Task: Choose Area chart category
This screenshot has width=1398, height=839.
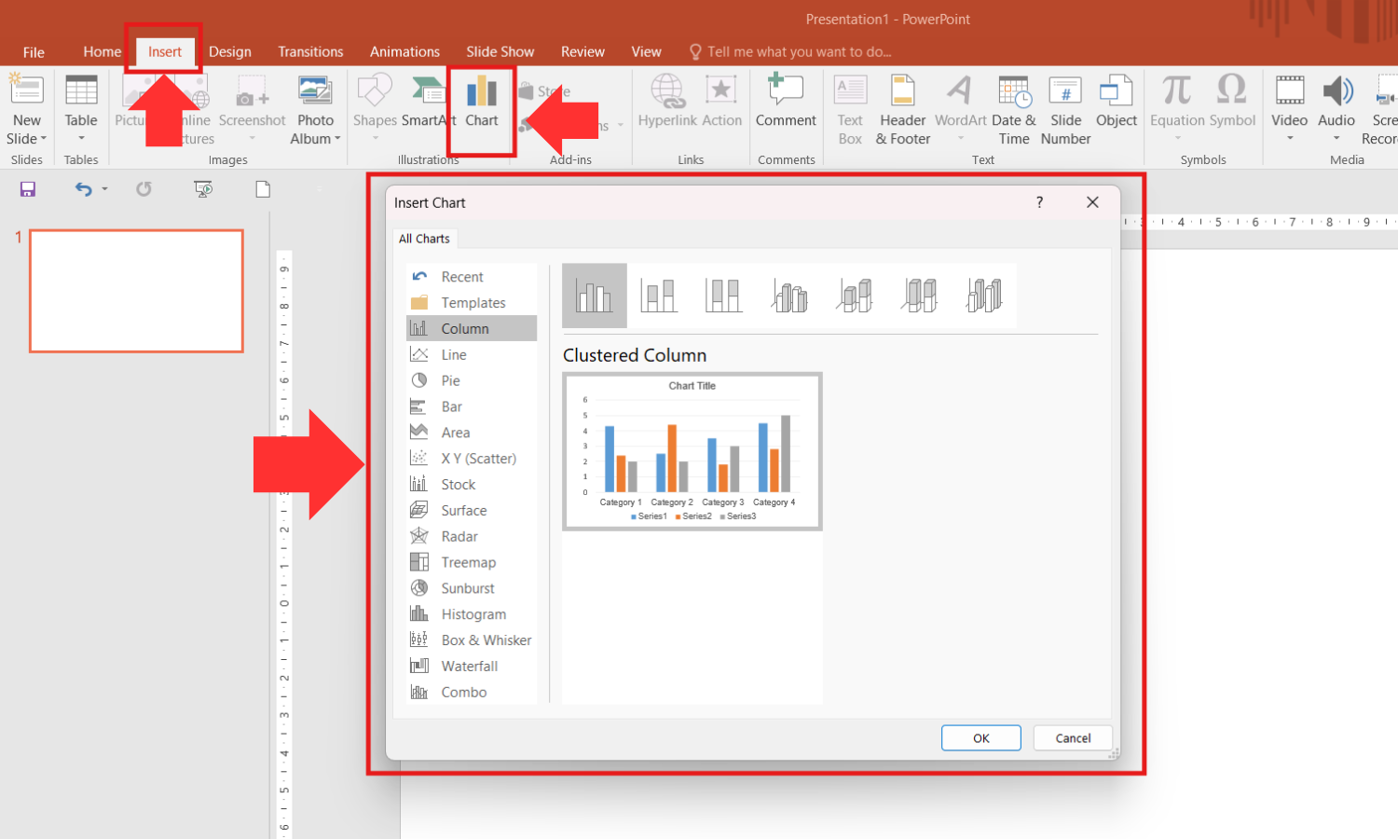Action: (x=472, y=433)
